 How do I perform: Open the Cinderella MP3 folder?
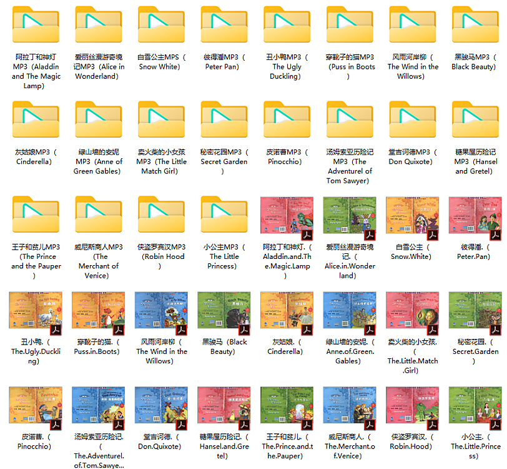pyautogui.click(x=36, y=120)
